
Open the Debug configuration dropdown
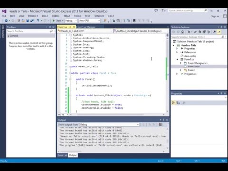71,21
